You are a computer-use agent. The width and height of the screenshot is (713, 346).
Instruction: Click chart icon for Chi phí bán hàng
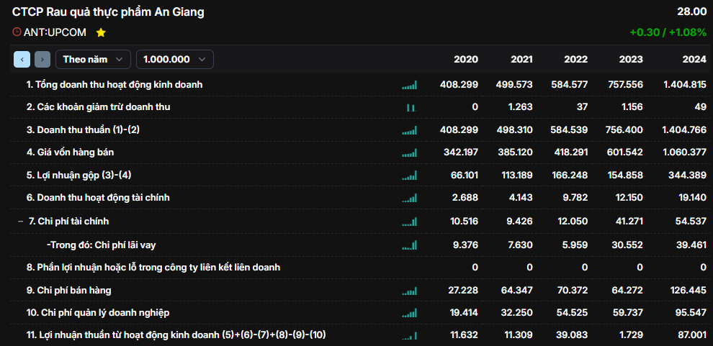410,291
